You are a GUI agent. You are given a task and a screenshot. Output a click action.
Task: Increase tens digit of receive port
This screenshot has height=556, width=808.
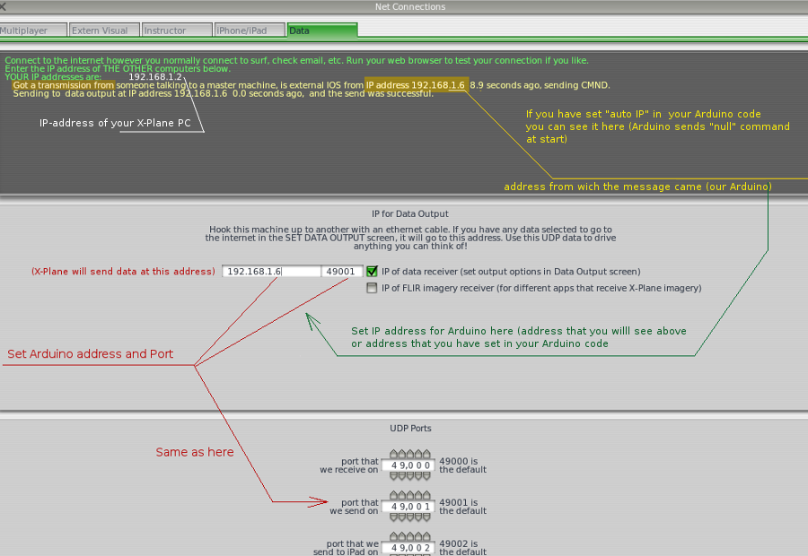pyautogui.click(x=418, y=454)
